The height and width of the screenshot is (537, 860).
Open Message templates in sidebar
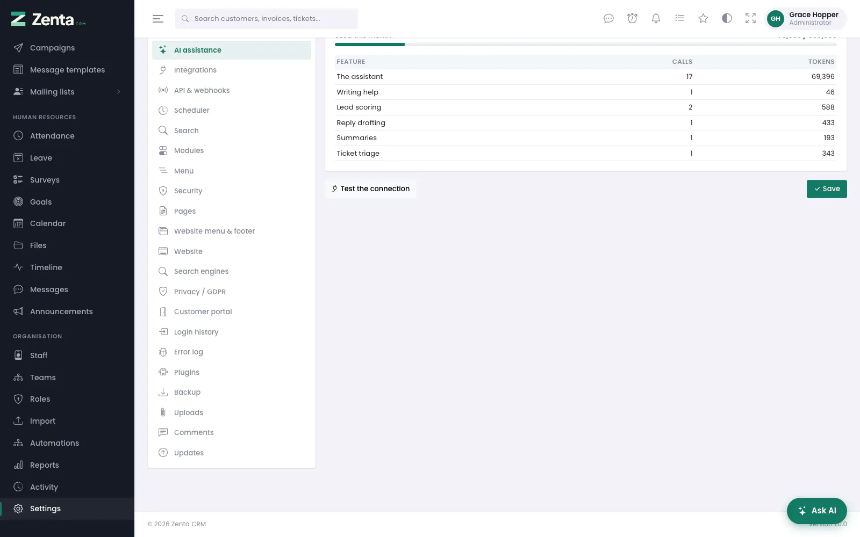tap(67, 70)
